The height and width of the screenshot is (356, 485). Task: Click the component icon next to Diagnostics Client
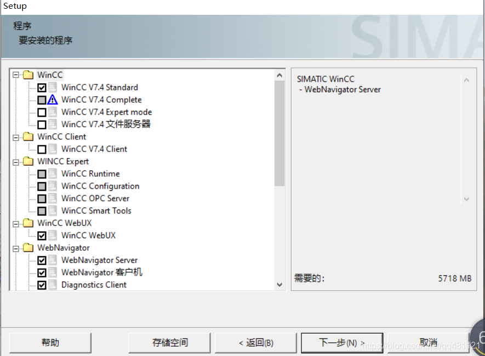coord(52,285)
